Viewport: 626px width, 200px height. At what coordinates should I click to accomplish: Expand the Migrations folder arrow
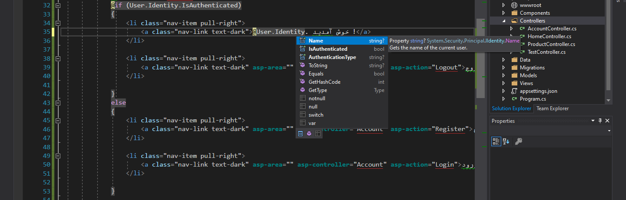[504, 68]
